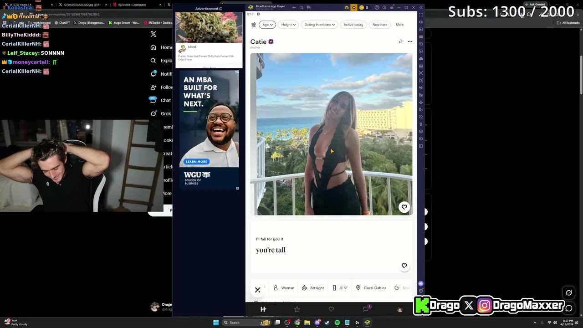This screenshot has height=328, width=583.
Task: Open the BlueStacks hamburger menu
Action: tap(391, 7)
